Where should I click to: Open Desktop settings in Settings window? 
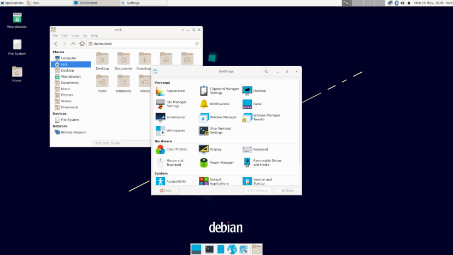point(254,91)
